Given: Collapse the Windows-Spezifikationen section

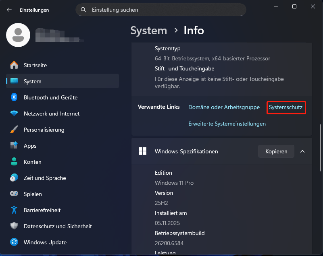Looking at the screenshot, I should tap(302, 151).
